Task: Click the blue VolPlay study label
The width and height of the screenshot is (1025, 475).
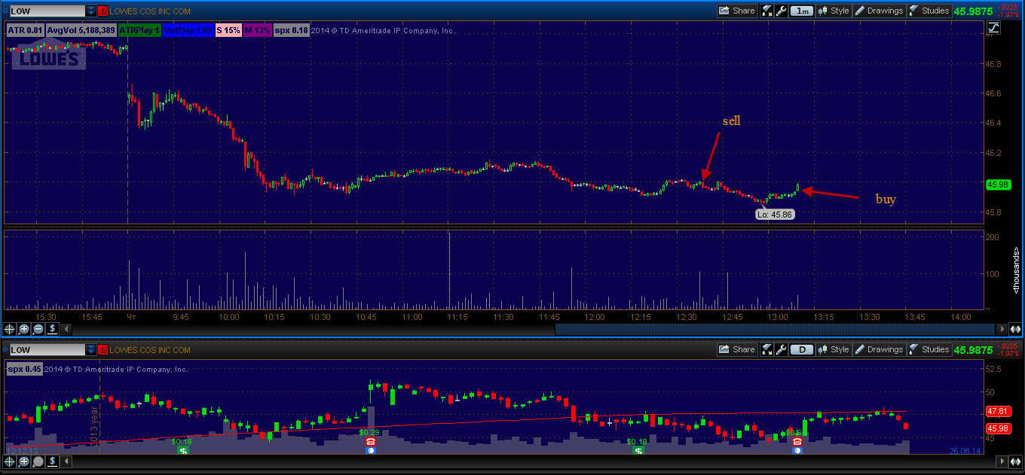Action: 188,30
